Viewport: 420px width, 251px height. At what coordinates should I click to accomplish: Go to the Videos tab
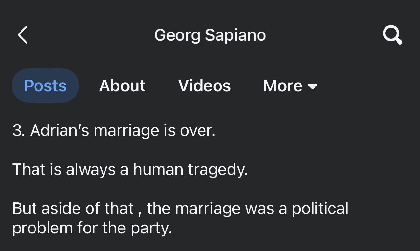click(x=204, y=86)
